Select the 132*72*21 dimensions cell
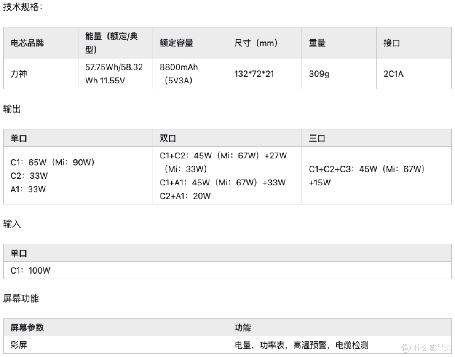The width and height of the screenshot is (455, 357). coord(265,73)
